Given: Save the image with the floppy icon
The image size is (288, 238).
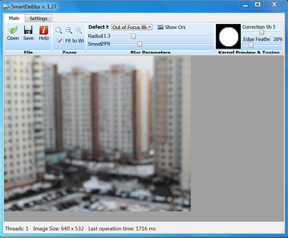Looking at the screenshot, I should tap(28, 30).
